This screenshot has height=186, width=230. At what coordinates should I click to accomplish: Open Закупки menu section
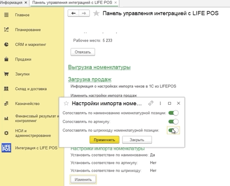pyautogui.click(x=22, y=74)
